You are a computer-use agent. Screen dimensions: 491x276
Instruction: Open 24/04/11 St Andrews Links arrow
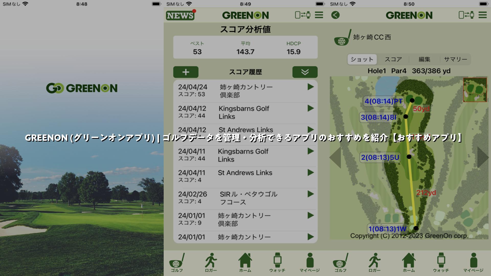point(310,172)
